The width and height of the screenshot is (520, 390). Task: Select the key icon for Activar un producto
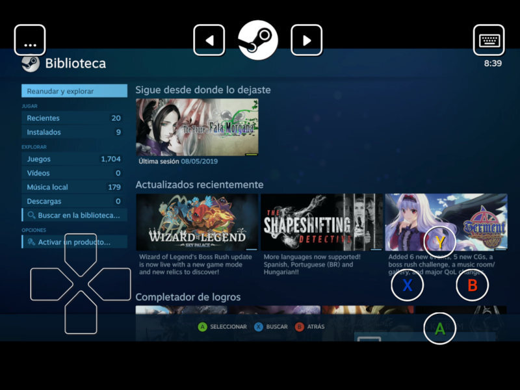[30, 243]
